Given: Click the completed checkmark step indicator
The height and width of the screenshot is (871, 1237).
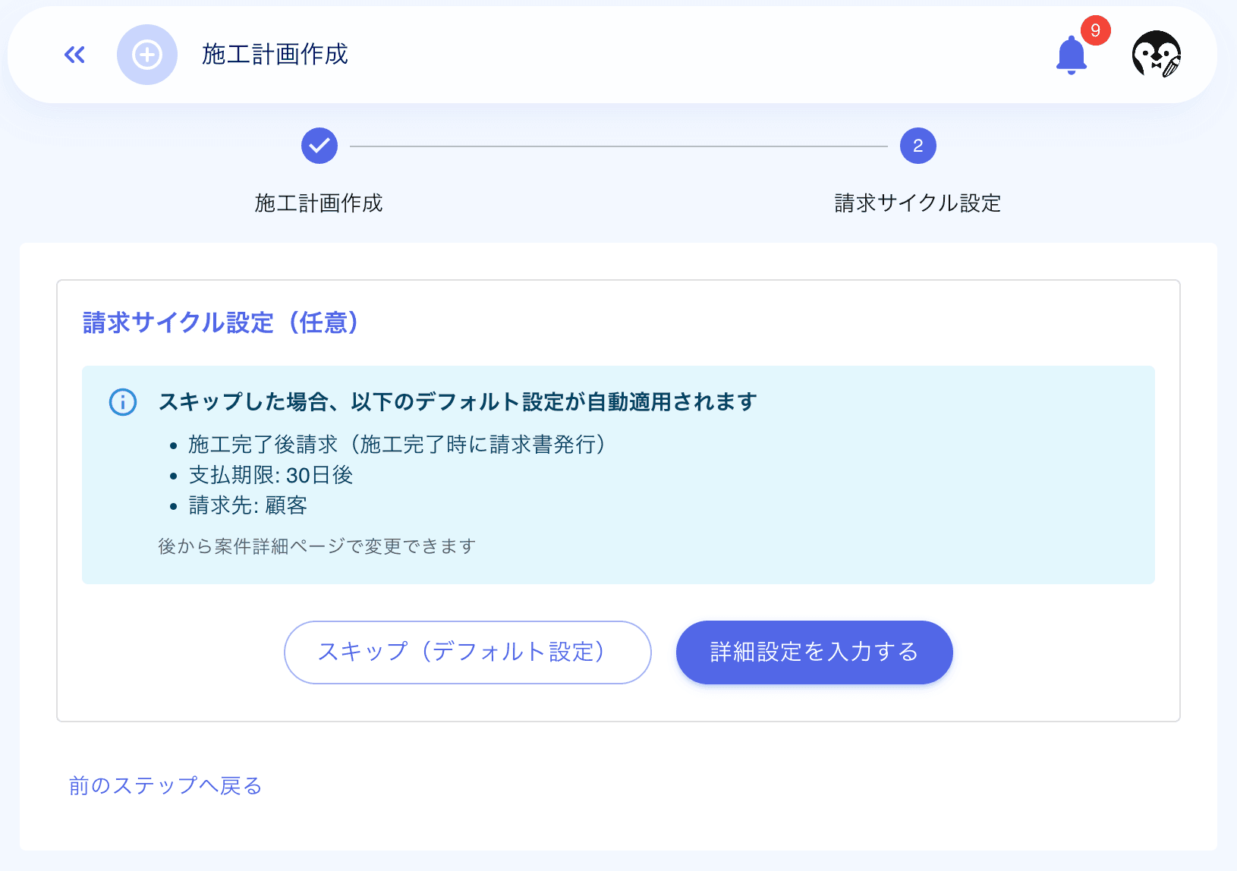Looking at the screenshot, I should (x=319, y=146).
